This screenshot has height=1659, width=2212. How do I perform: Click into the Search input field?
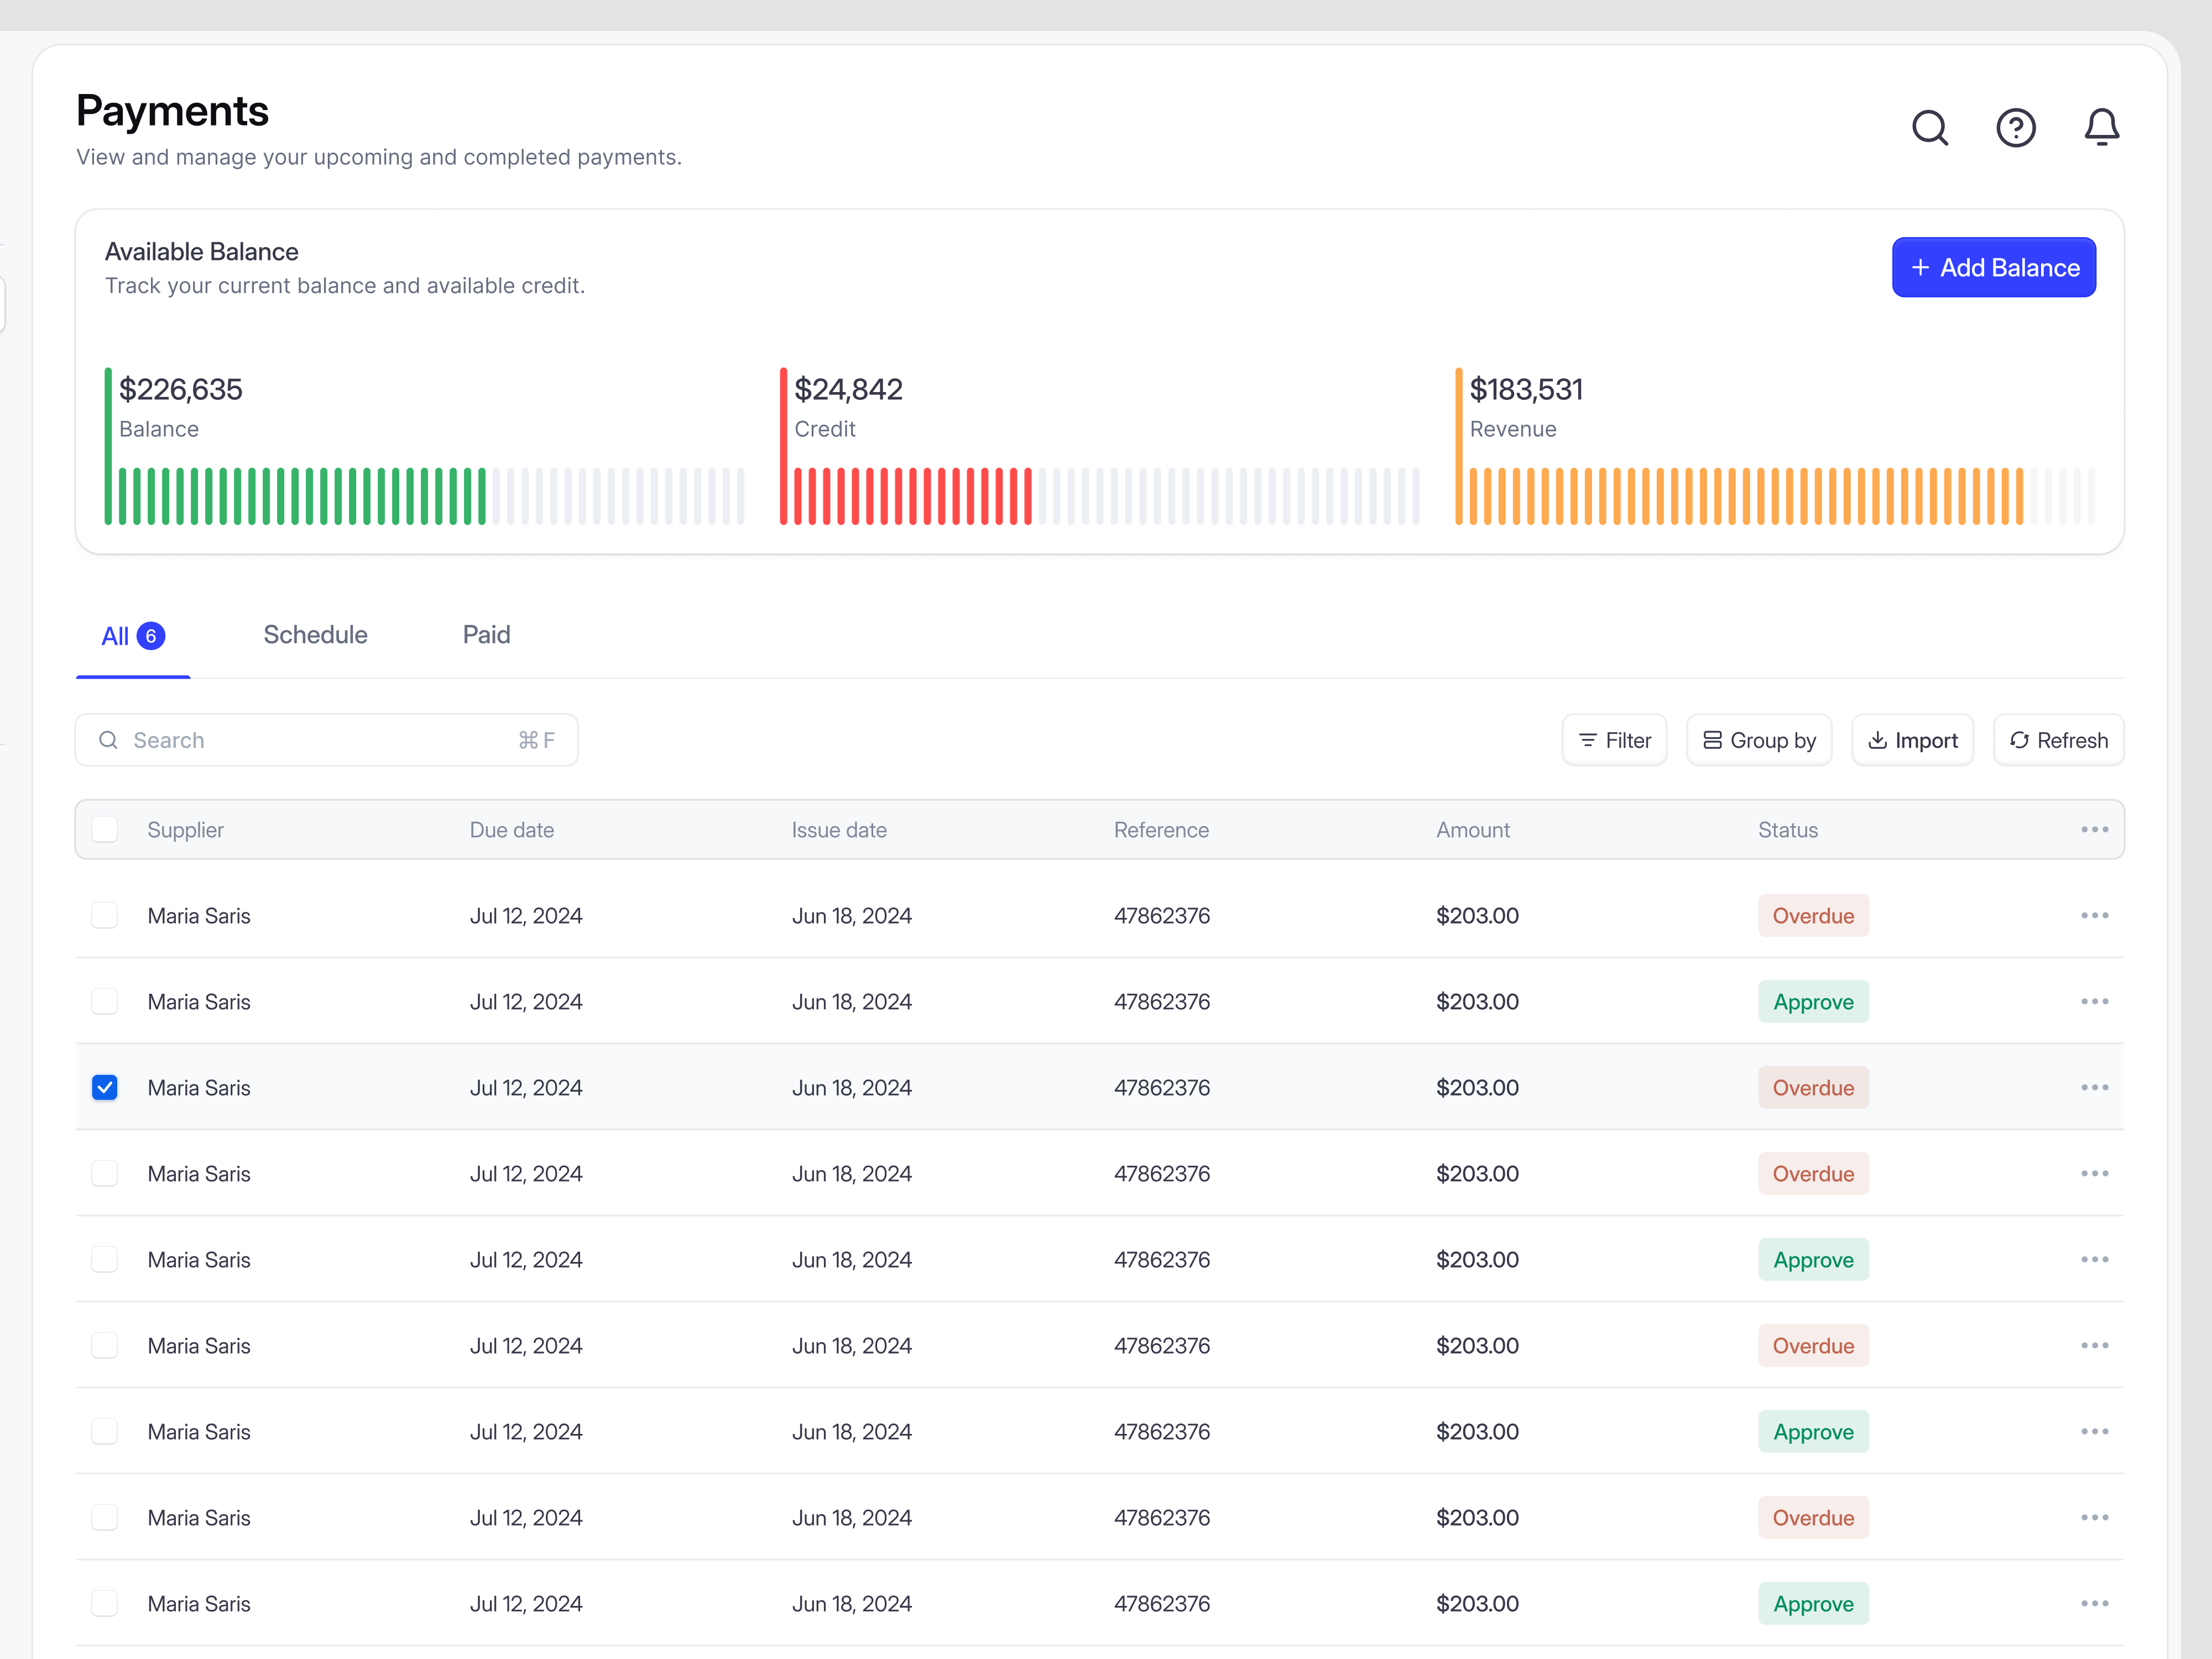click(320, 740)
